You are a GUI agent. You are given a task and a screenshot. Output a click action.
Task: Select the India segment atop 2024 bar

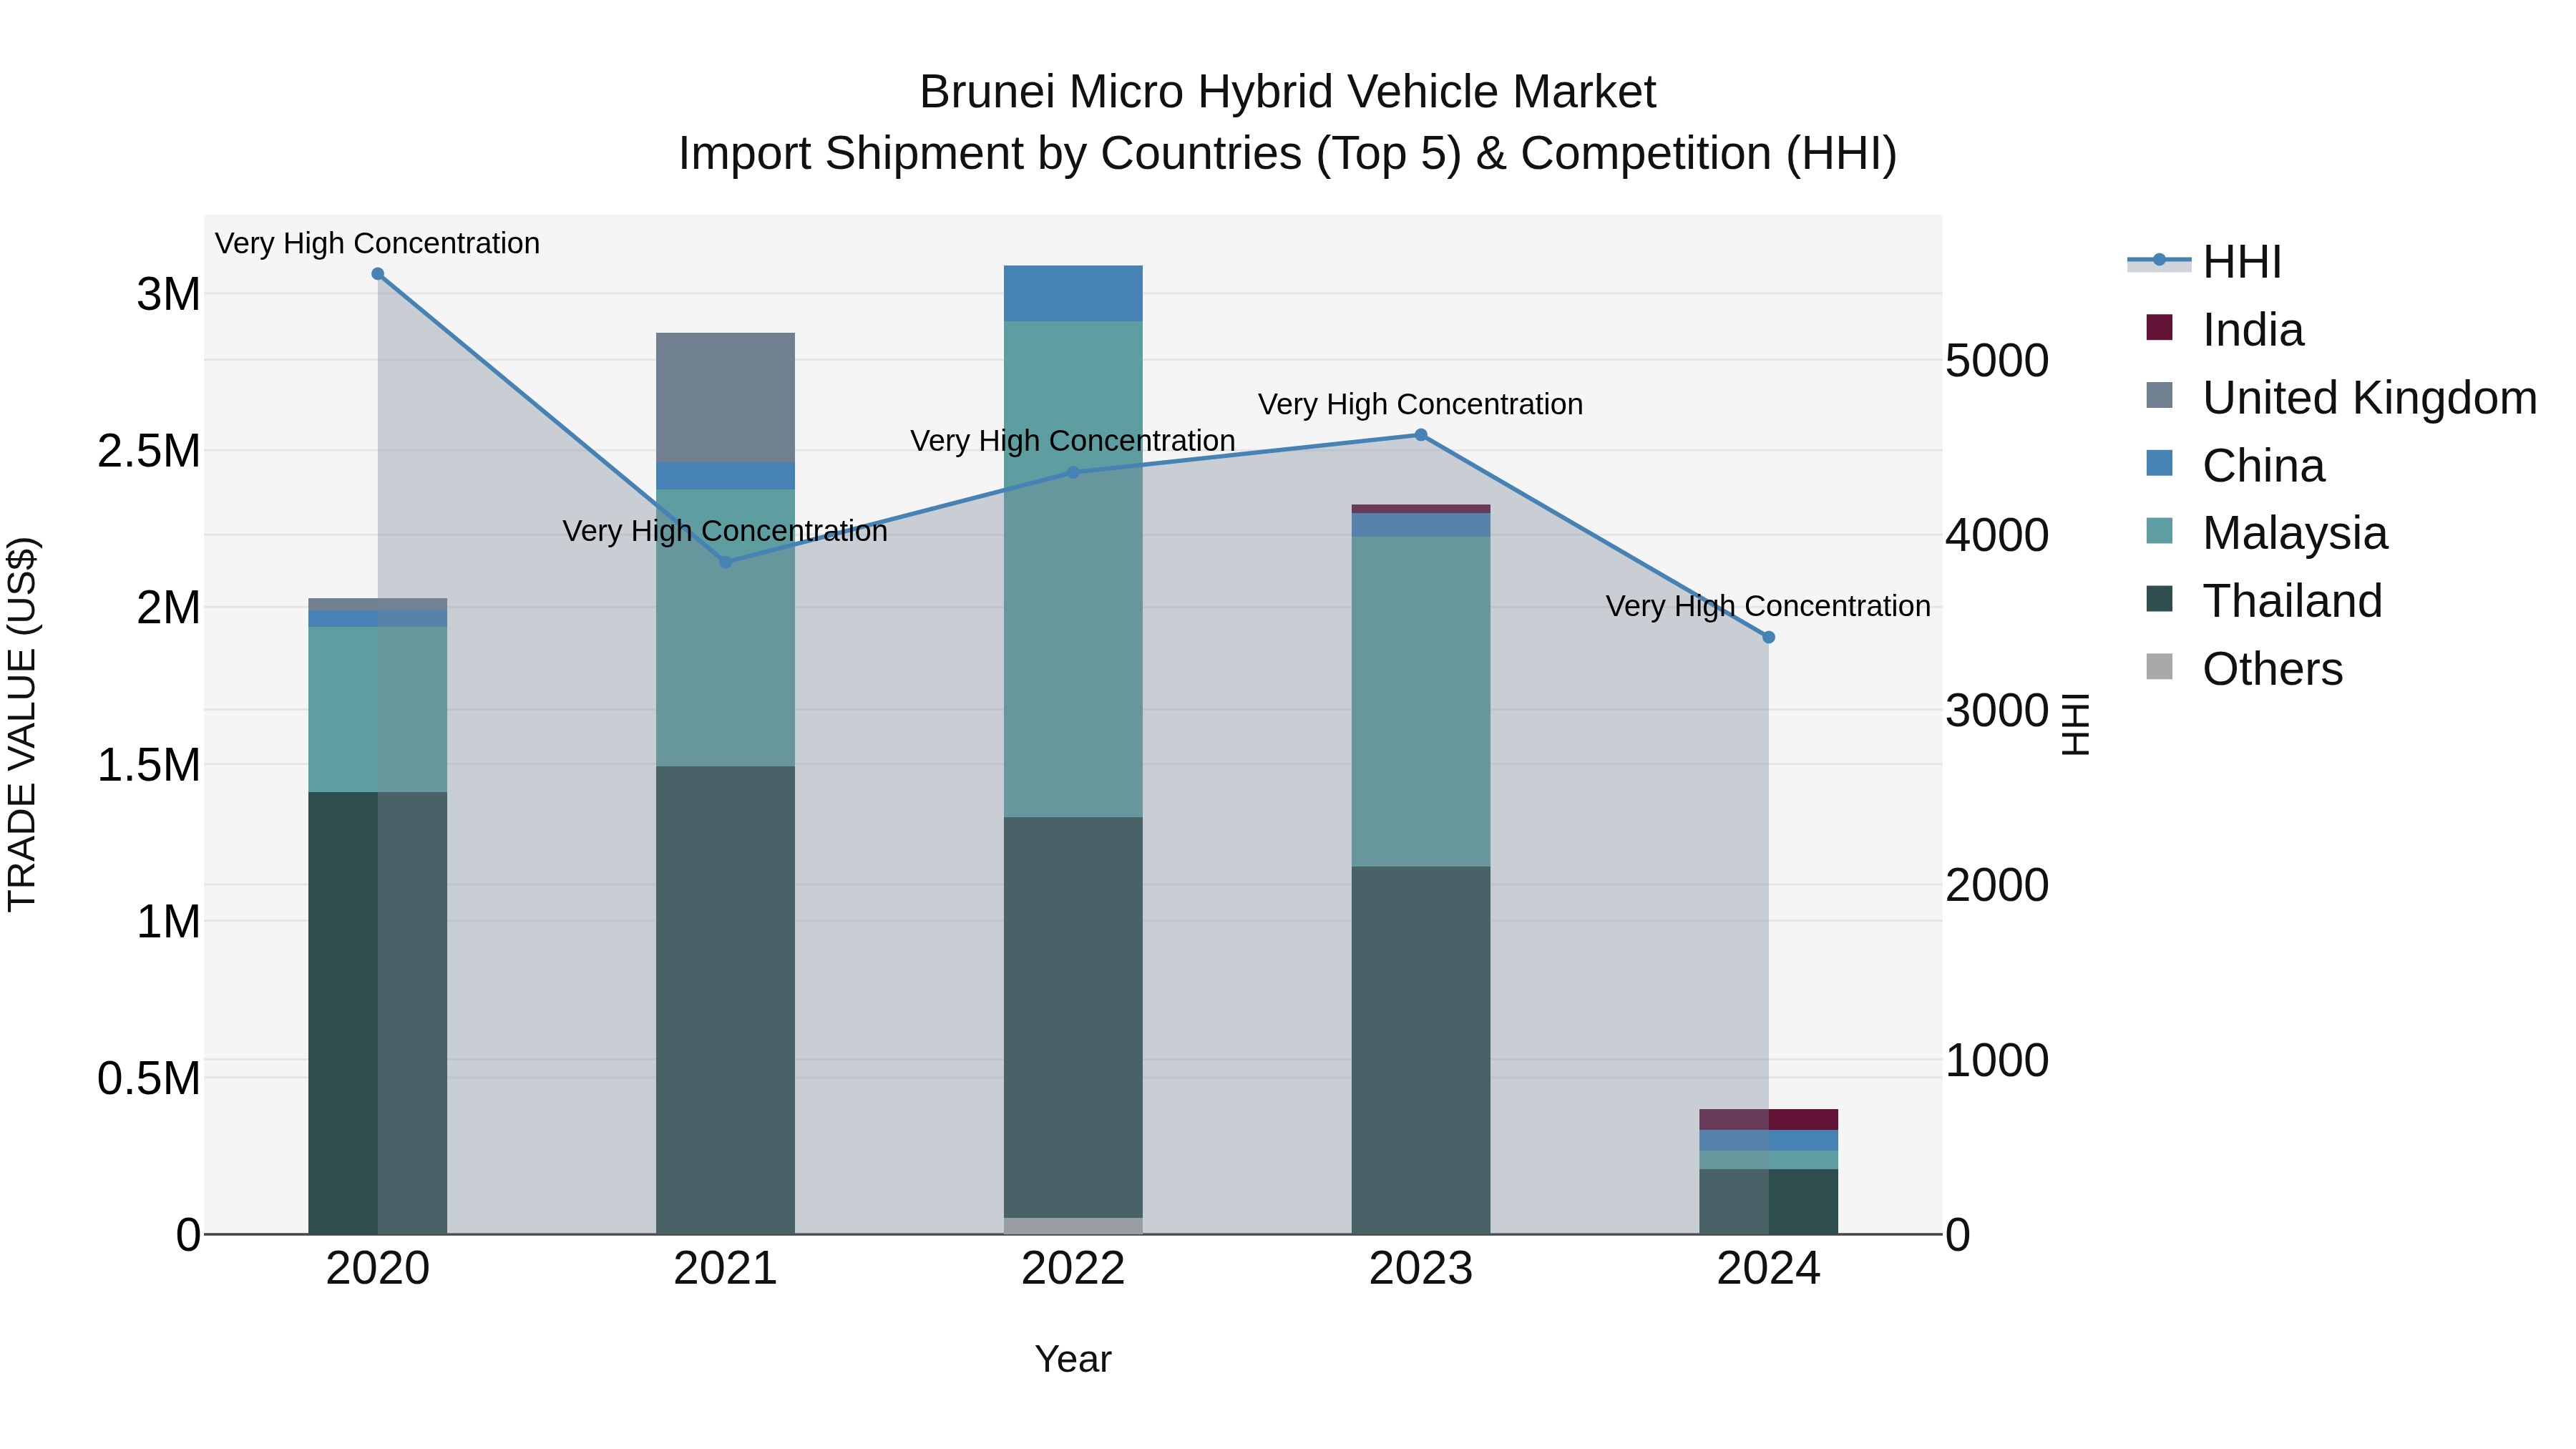[1768, 1120]
